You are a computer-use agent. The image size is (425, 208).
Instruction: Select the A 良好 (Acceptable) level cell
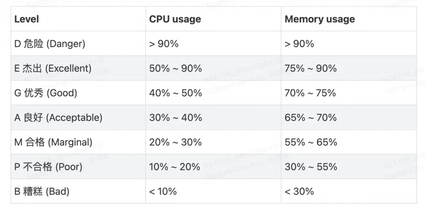[58, 118]
